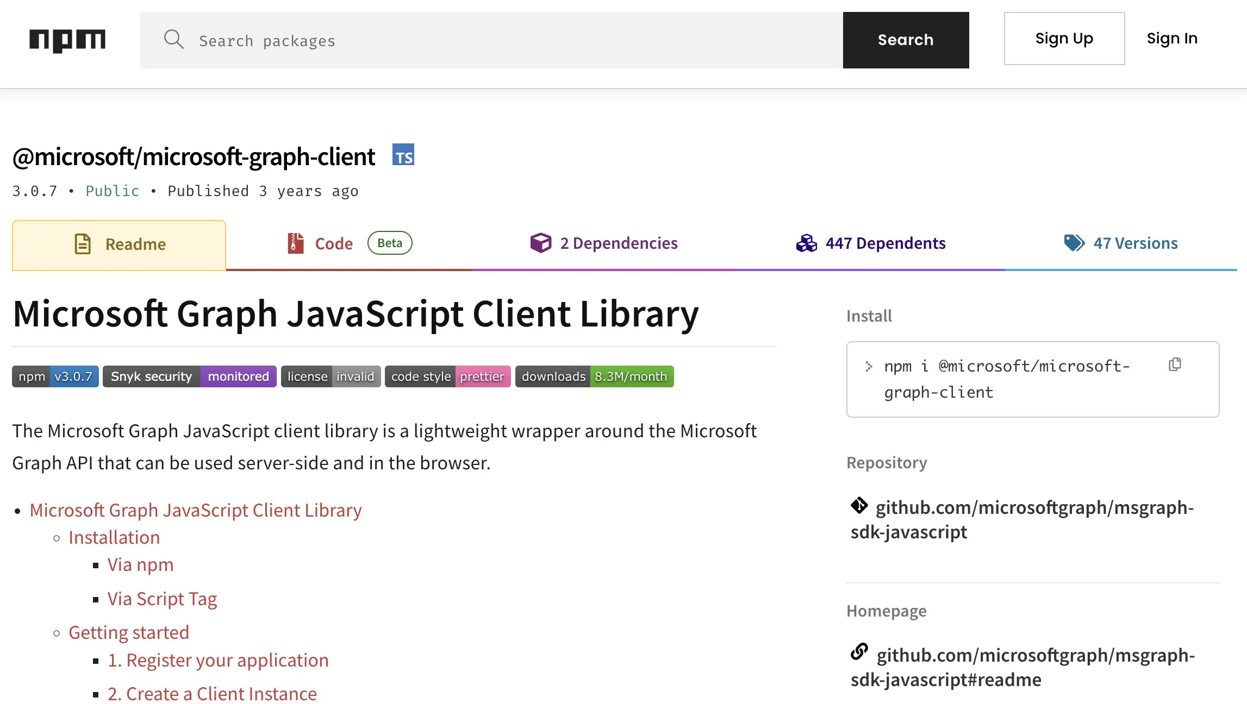Click the npm v3.0.7 badge
Image resolution: width=1247 pixels, height=704 pixels.
coord(55,376)
